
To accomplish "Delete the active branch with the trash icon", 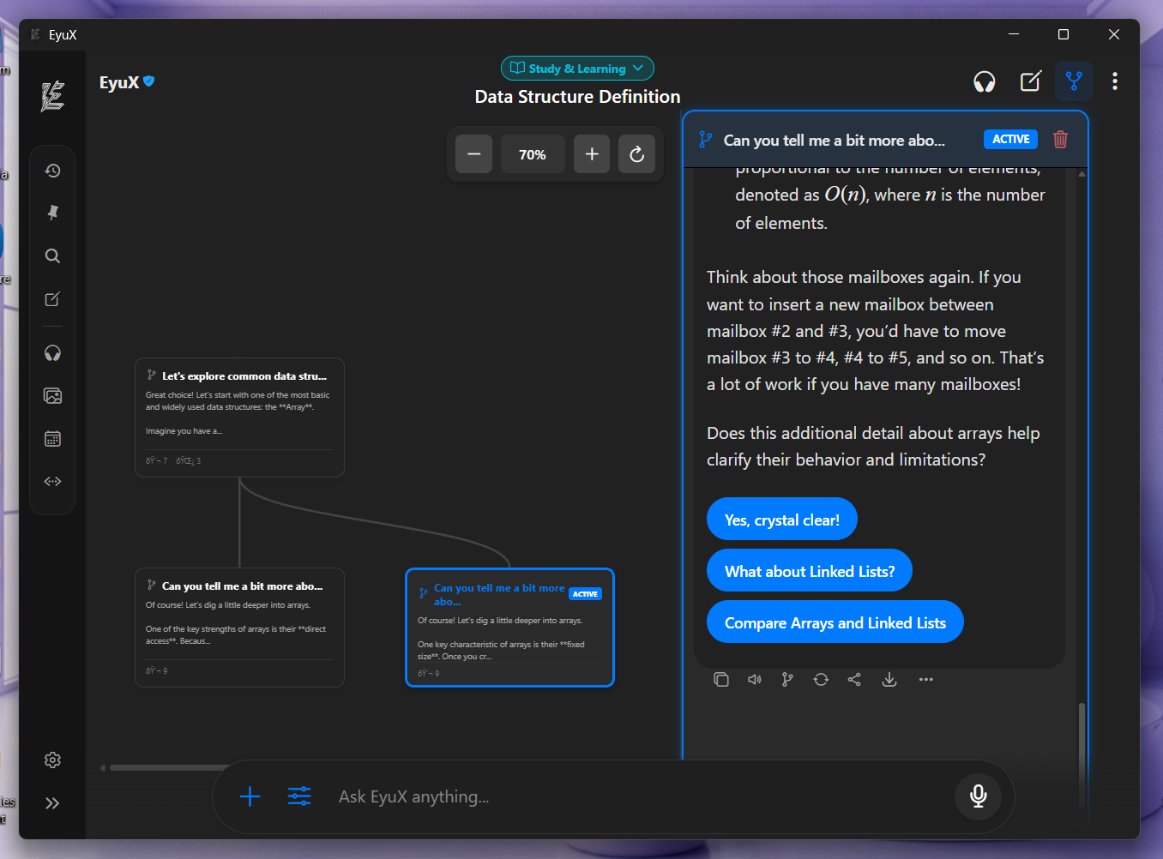I will pyautogui.click(x=1060, y=139).
